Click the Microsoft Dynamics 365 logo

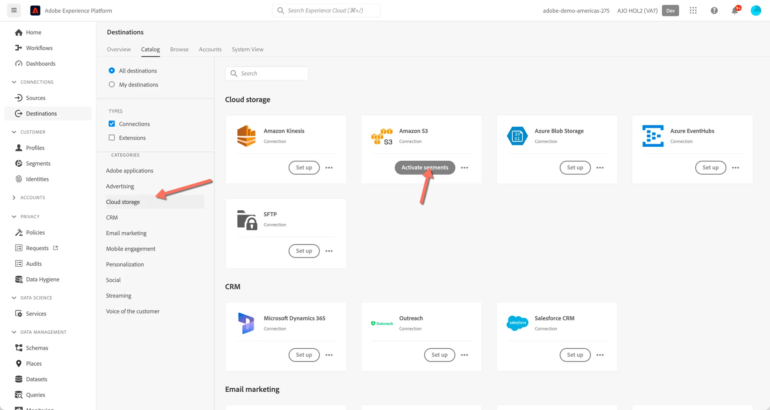click(x=246, y=323)
